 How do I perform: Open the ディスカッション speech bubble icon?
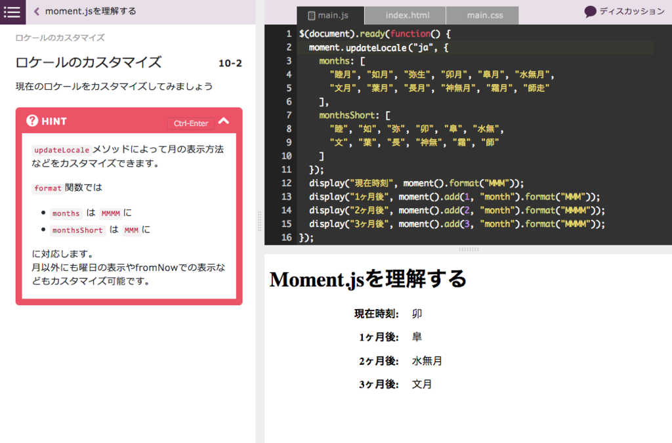tap(590, 12)
